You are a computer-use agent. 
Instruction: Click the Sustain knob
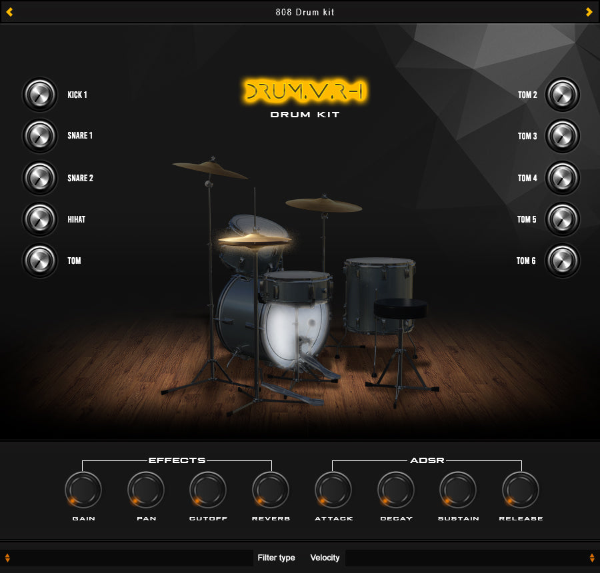tap(458, 490)
